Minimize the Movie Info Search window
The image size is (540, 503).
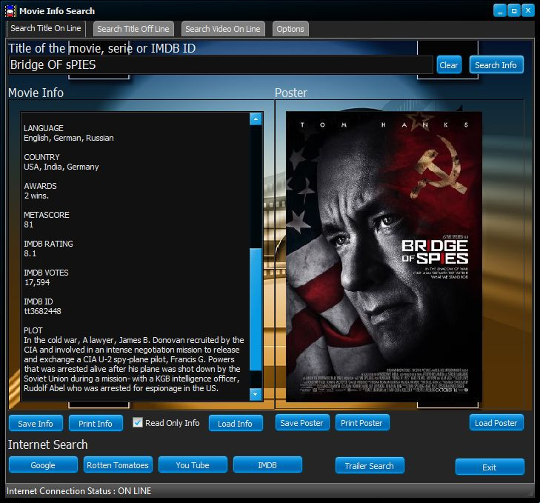[500, 10]
